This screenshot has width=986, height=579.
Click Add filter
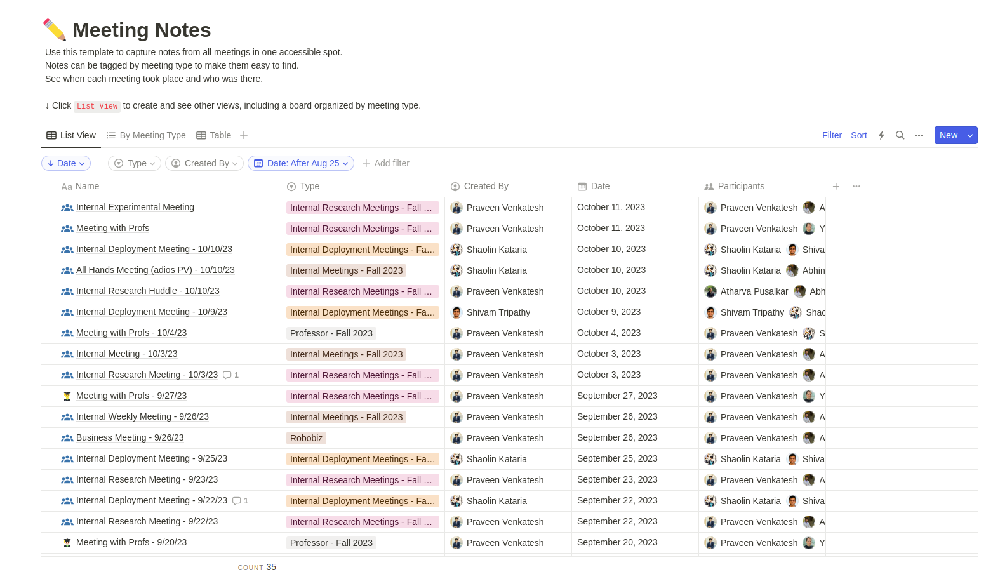[x=386, y=163]
